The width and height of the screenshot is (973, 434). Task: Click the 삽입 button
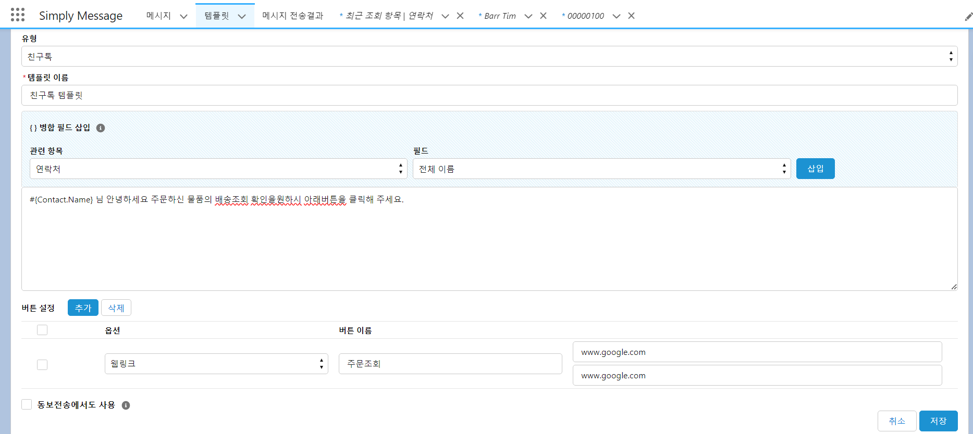pos(815,169)
